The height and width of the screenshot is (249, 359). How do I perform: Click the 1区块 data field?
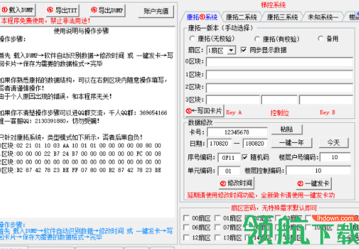coord(279,74)
